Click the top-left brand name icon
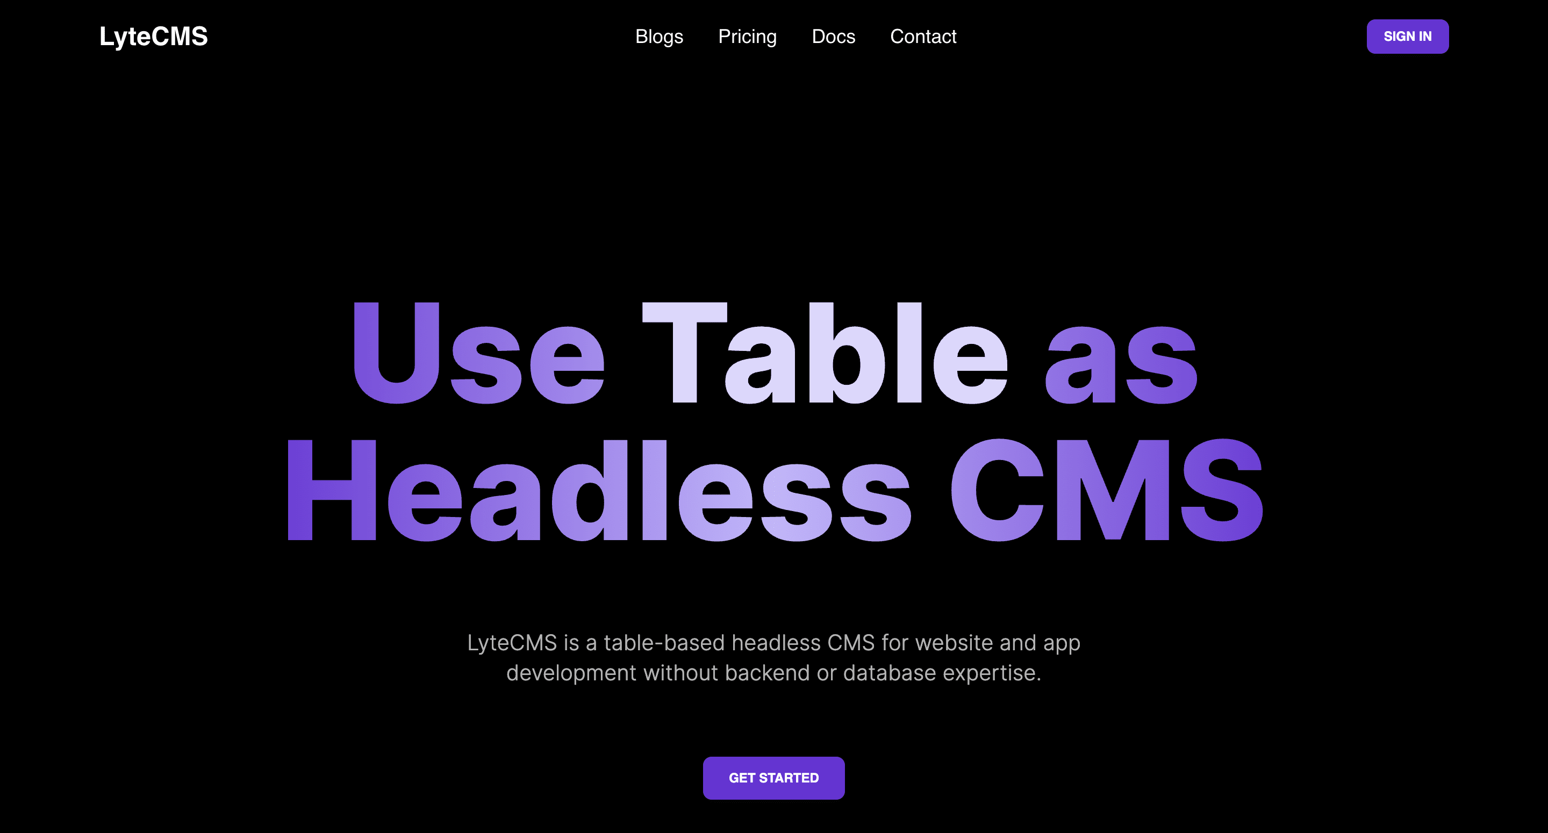 (x=154, y=37)
